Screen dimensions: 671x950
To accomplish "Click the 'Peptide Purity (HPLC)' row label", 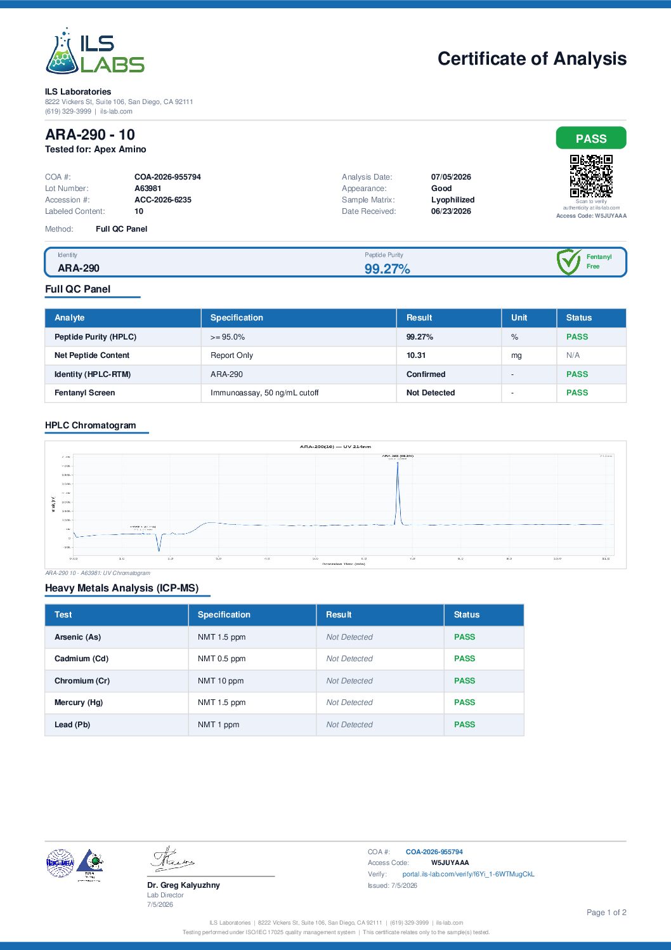I will 95,337.
